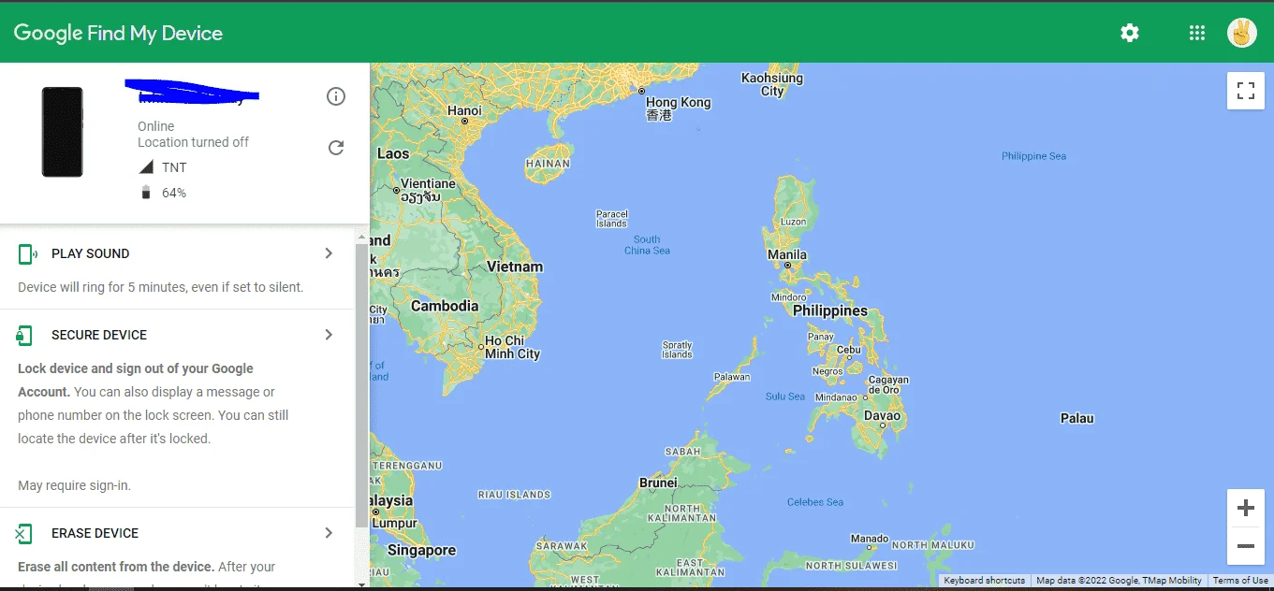Click the Cagayan de Oro label
Viewport: 1274px width, 591px height.
(888, 384)
